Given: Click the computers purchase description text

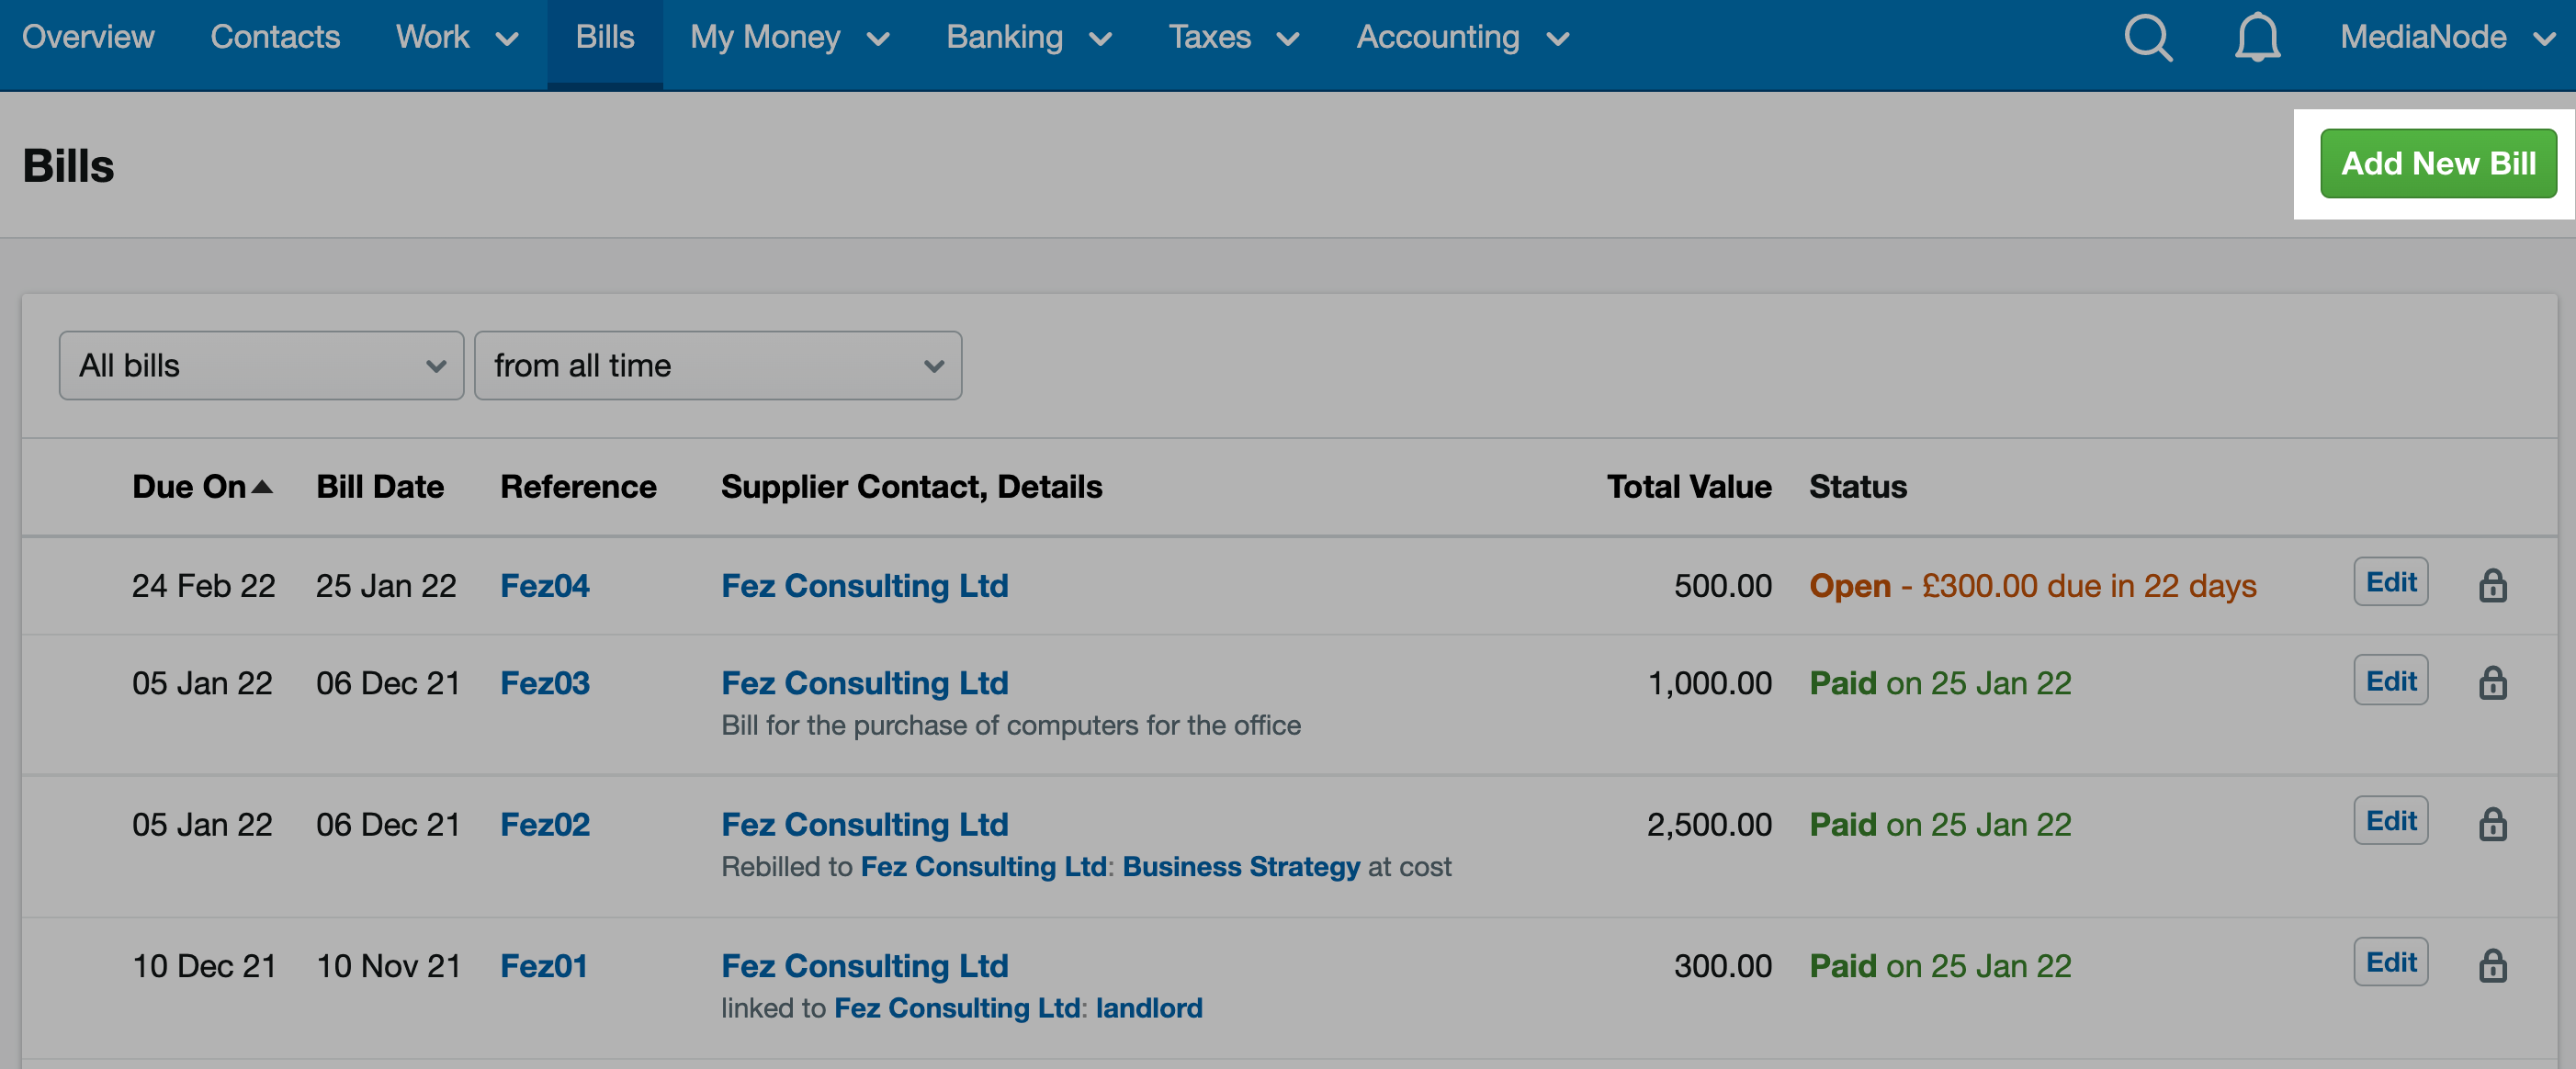Looking at the screenshot, I should [x=1011, y=726].
